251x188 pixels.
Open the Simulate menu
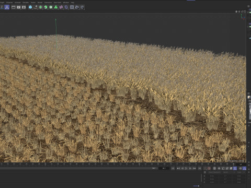pos(26,3)
